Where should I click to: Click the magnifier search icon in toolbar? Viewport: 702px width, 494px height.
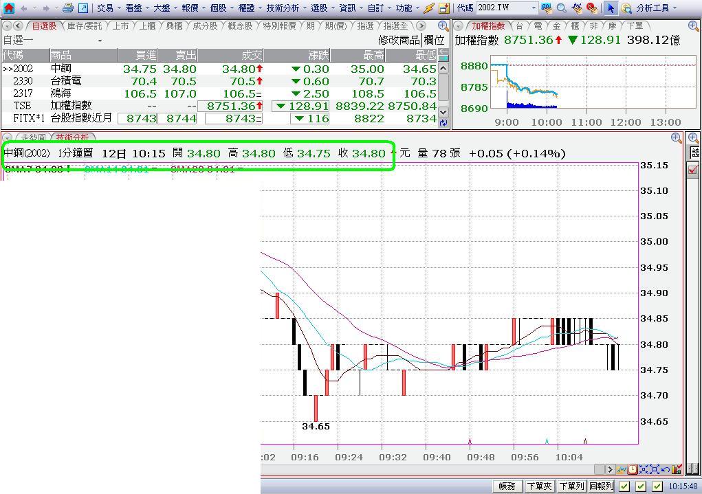[562, 8]
